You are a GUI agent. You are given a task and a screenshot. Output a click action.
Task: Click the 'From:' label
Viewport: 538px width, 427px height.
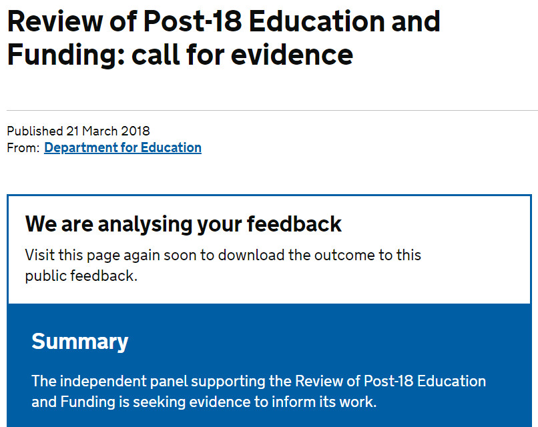[23, 148]
